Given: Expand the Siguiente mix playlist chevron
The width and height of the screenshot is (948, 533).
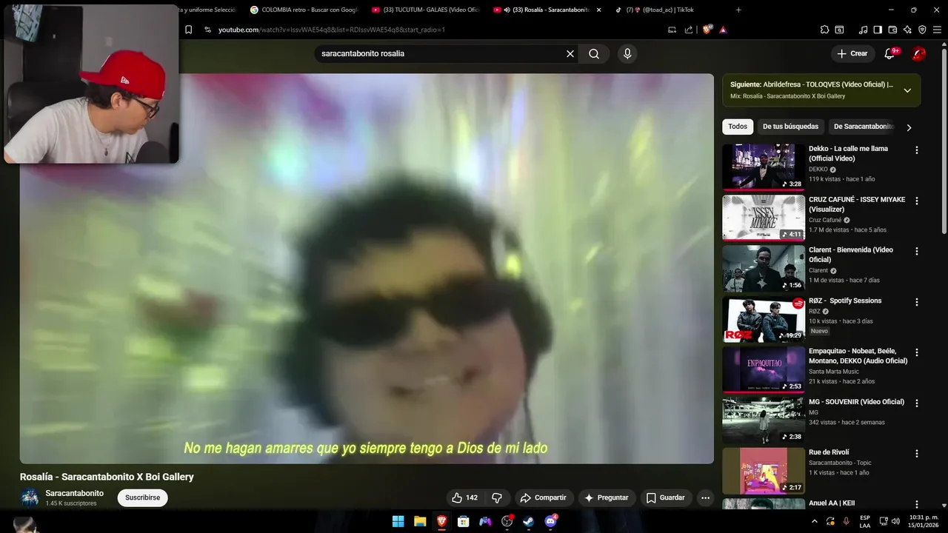Looking at the screenshot, I should tap(907, 90).
